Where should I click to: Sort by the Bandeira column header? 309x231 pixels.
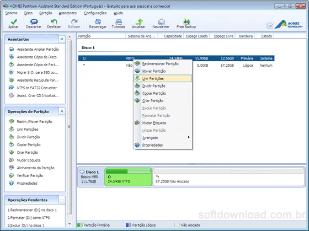point(246,36)
